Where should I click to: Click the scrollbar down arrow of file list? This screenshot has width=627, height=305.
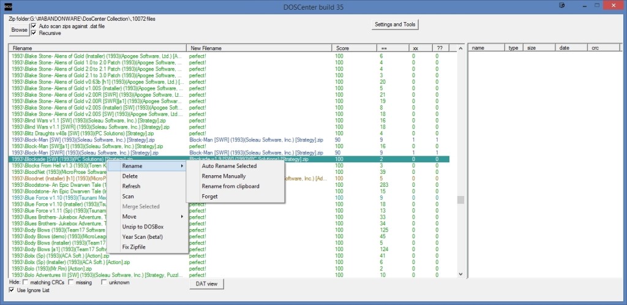pos(460,274)
